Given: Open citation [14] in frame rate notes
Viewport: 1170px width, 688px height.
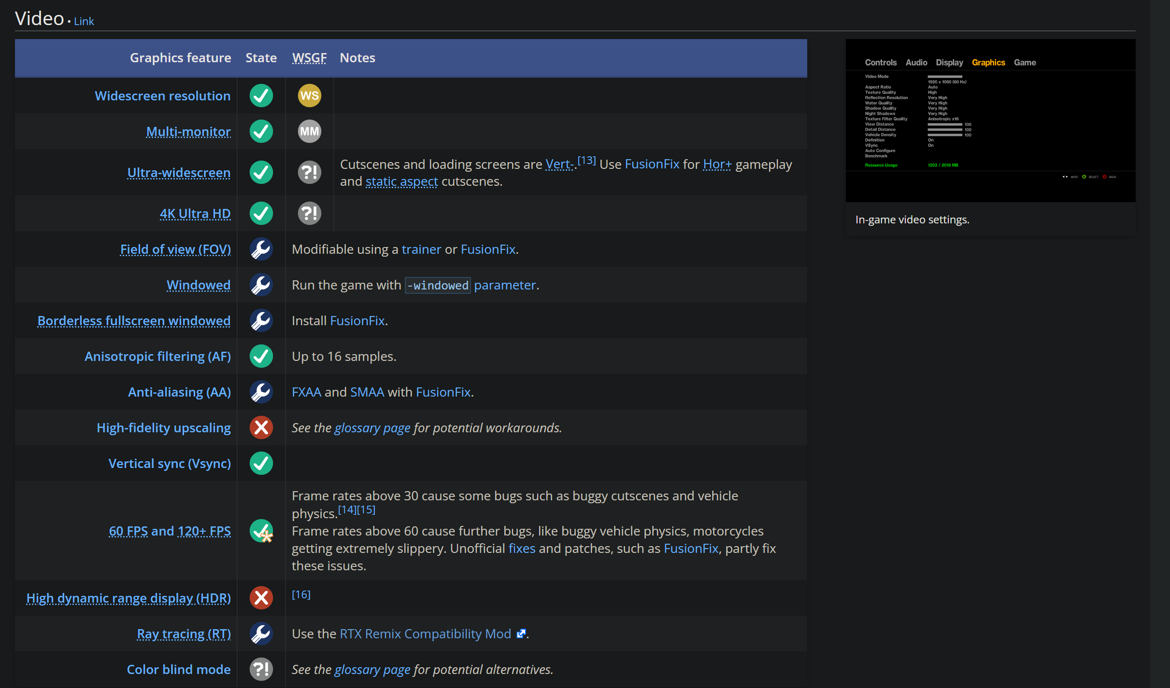Looking at the screenshot, I should coord(347,509).
